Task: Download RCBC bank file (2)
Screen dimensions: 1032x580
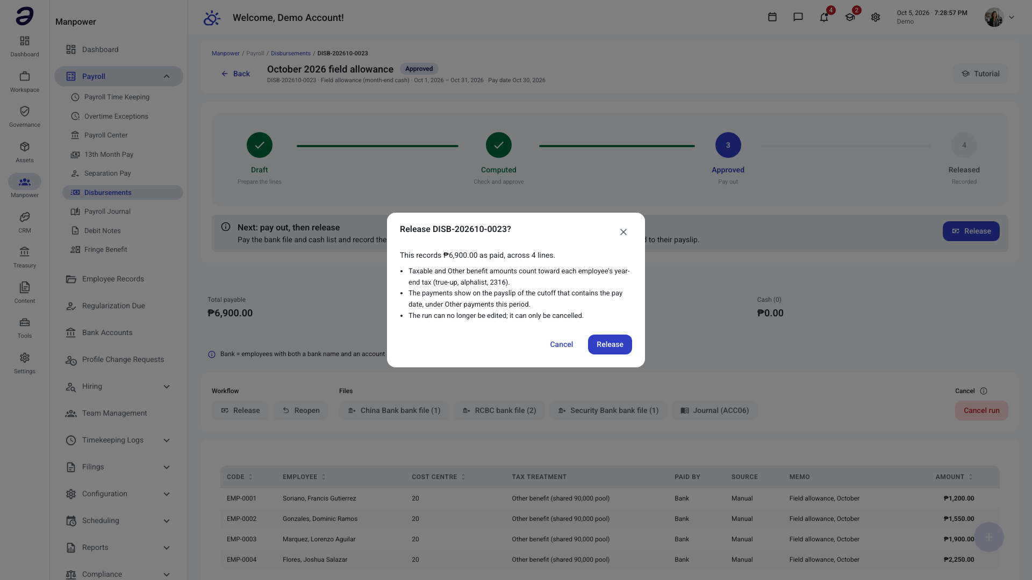Action: coord(499,411)
